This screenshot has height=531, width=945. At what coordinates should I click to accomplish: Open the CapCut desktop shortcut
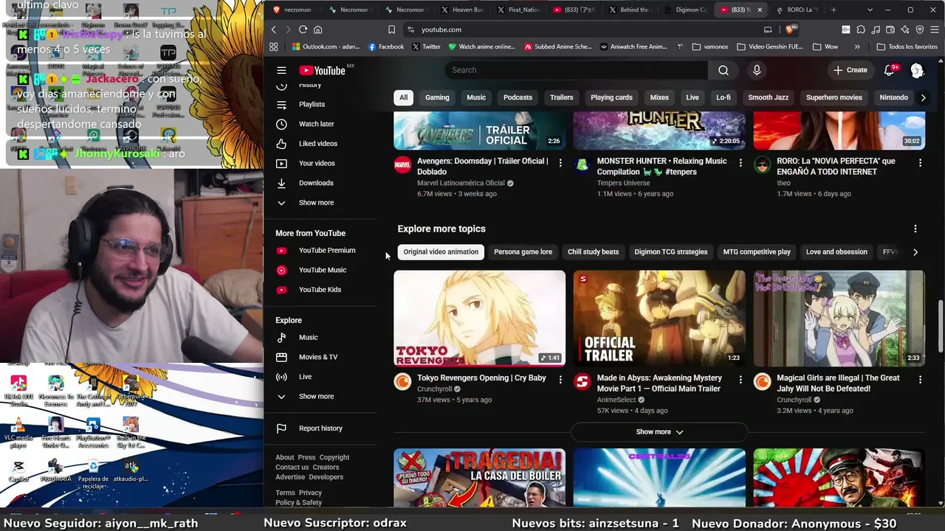pyautogui.click(x=18, y=471)
